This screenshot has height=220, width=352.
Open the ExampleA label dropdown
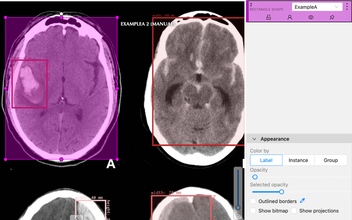[x=317, y=7]
